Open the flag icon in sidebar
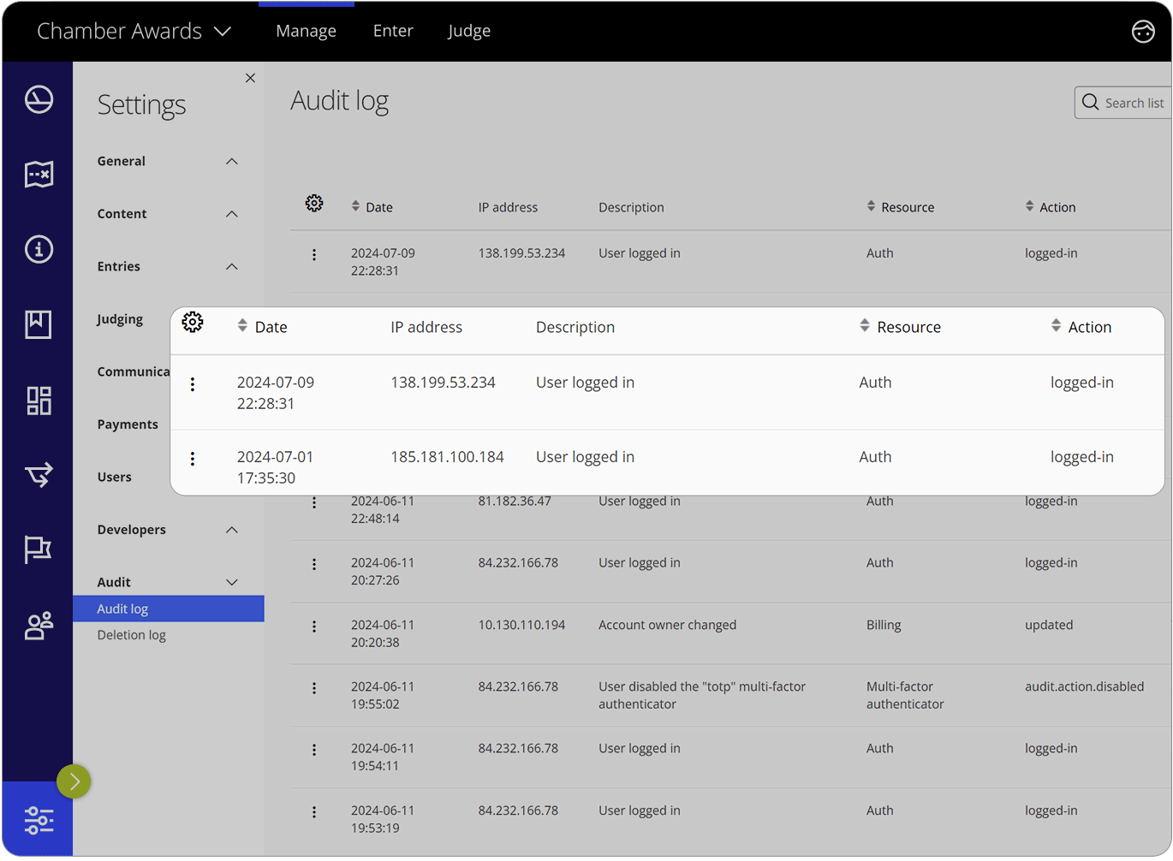The height and width of the screenshot is (861, 1173). point(39,549)
